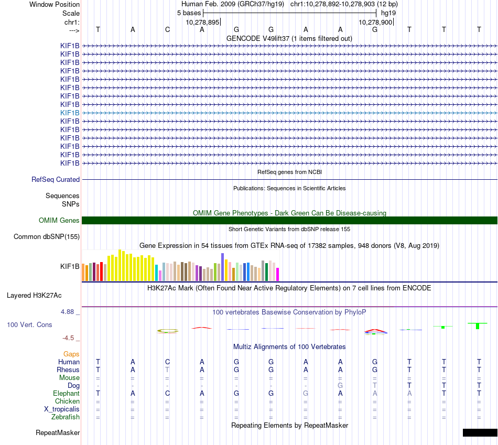Image resolution: width=498 pixels, height=445 pixels.
Task: Click the ---> strand direction arrow label
Action: pos(74,30)
